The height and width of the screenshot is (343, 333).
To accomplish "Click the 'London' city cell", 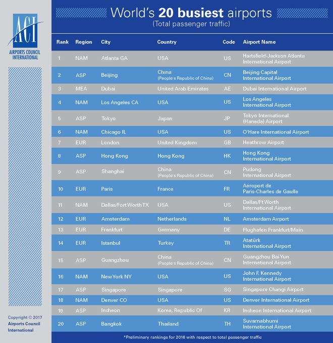I will click(110, 143).
